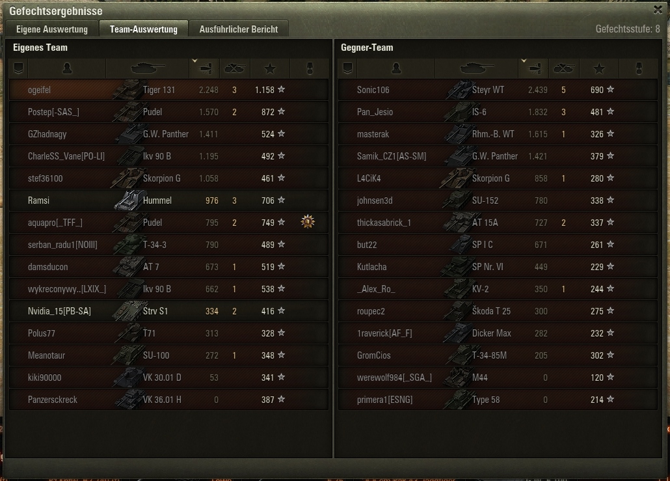Open the Eigene Auswertung tab

click(x=52, y=29)
